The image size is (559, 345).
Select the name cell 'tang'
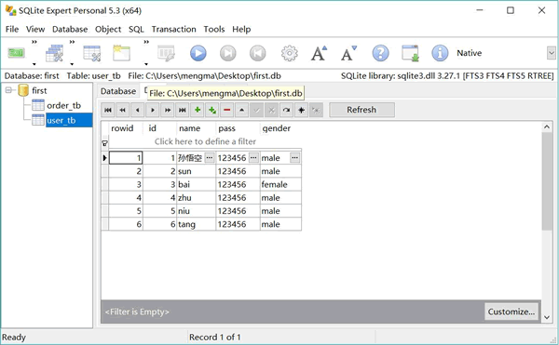[196, 224]
